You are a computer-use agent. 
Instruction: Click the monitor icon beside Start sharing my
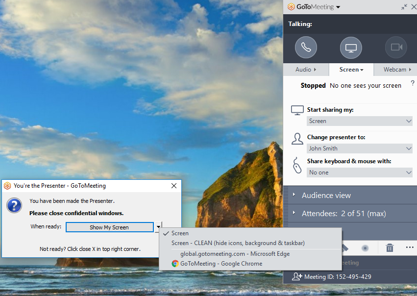click(297, 110)
